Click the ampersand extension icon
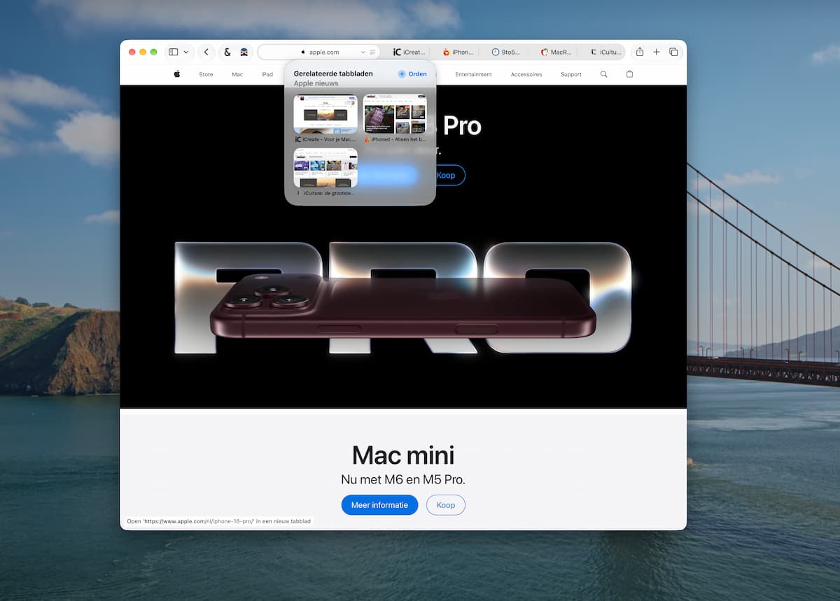The image size is (840, 601). 227,52
